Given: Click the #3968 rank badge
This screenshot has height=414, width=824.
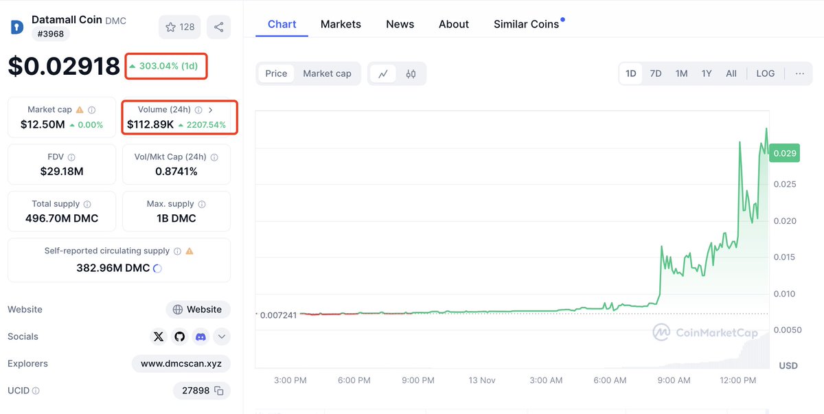Looking at the screenshot, I should pos(50,34).
